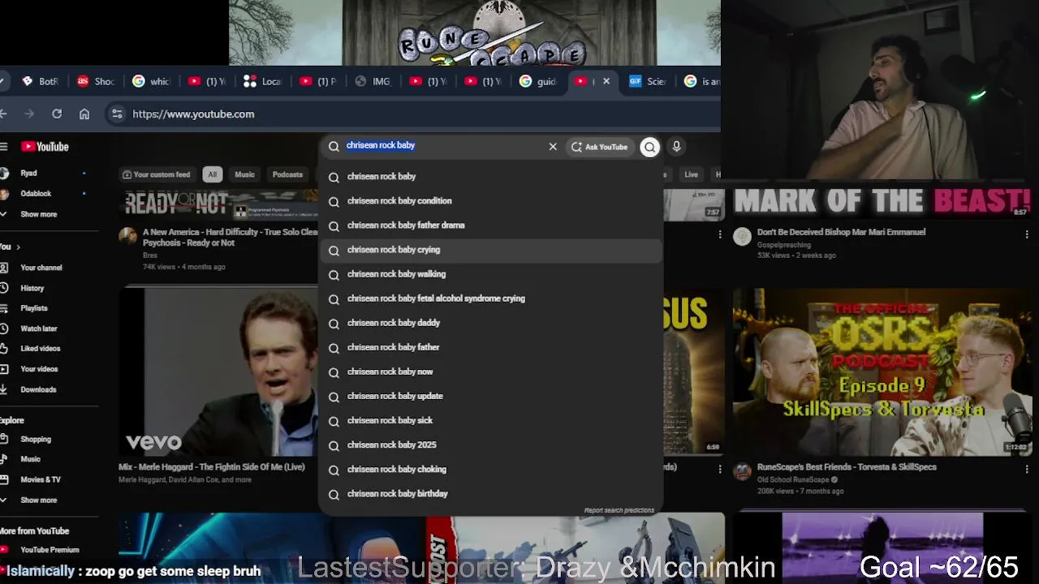Click the Old School RuneScape channel avatar

(x=742, y=471)
